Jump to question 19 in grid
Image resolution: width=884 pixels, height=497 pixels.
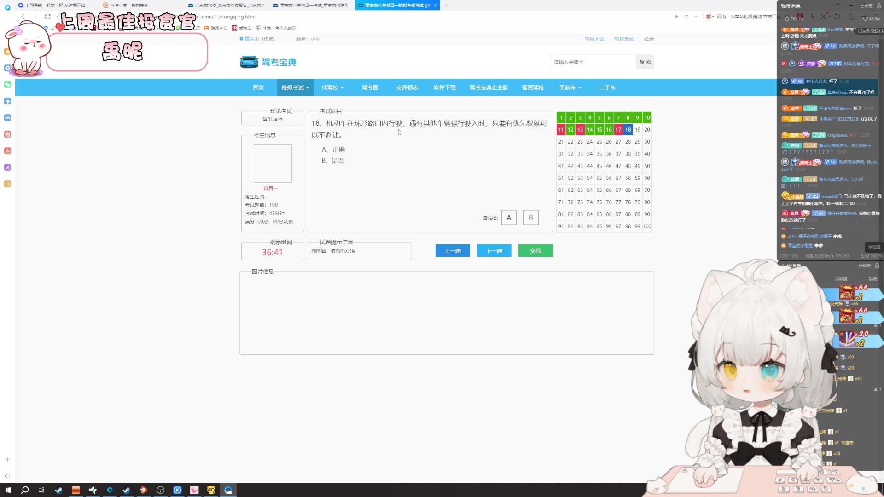(637, 130)
